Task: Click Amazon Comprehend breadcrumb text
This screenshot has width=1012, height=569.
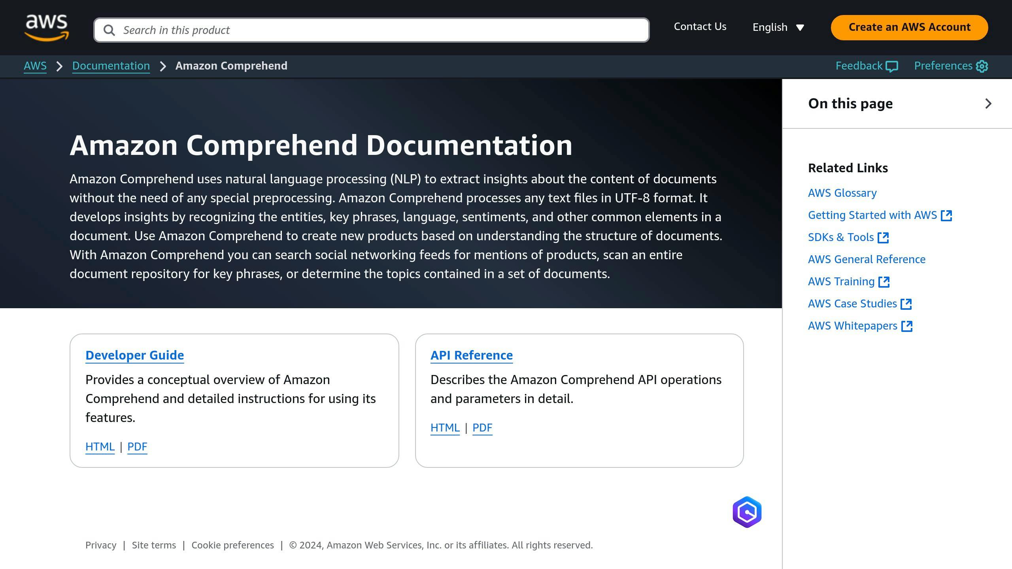Action: tap(231, 66)
